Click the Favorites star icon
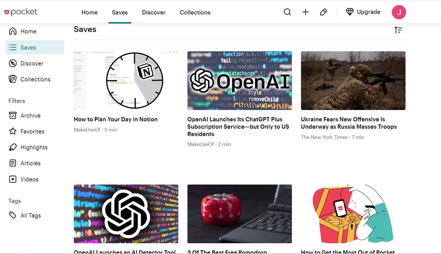This screenshot has height=254, width=441. (13, 131)
